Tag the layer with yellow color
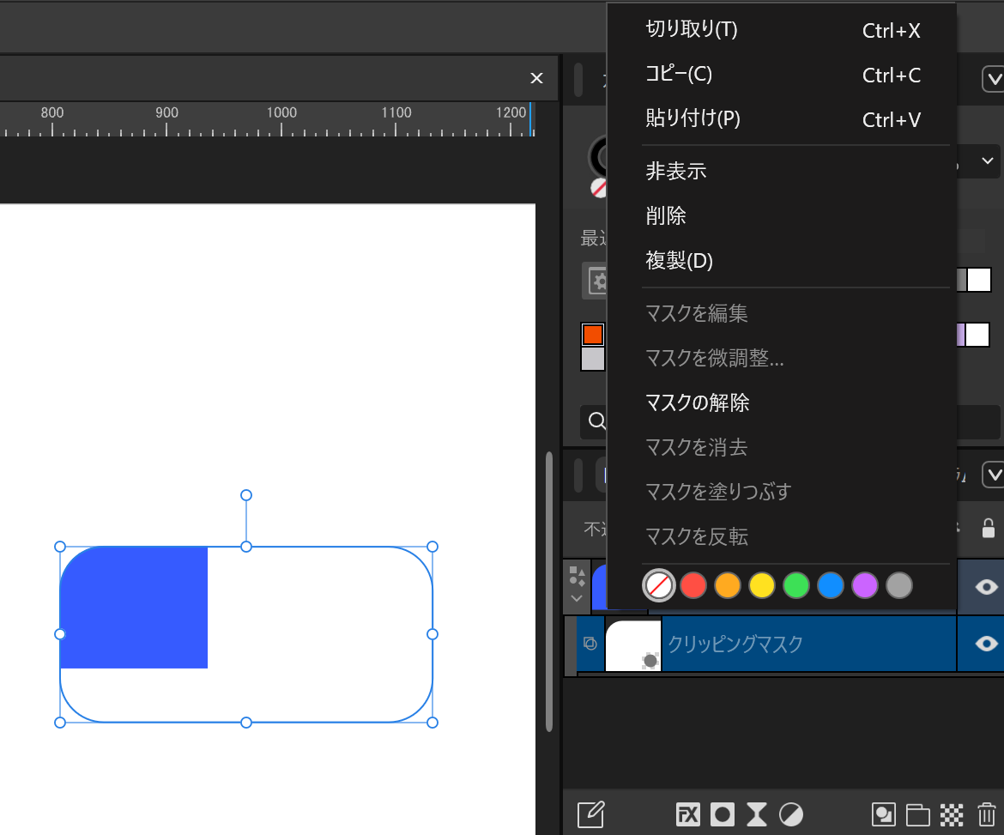 [762, 585]
